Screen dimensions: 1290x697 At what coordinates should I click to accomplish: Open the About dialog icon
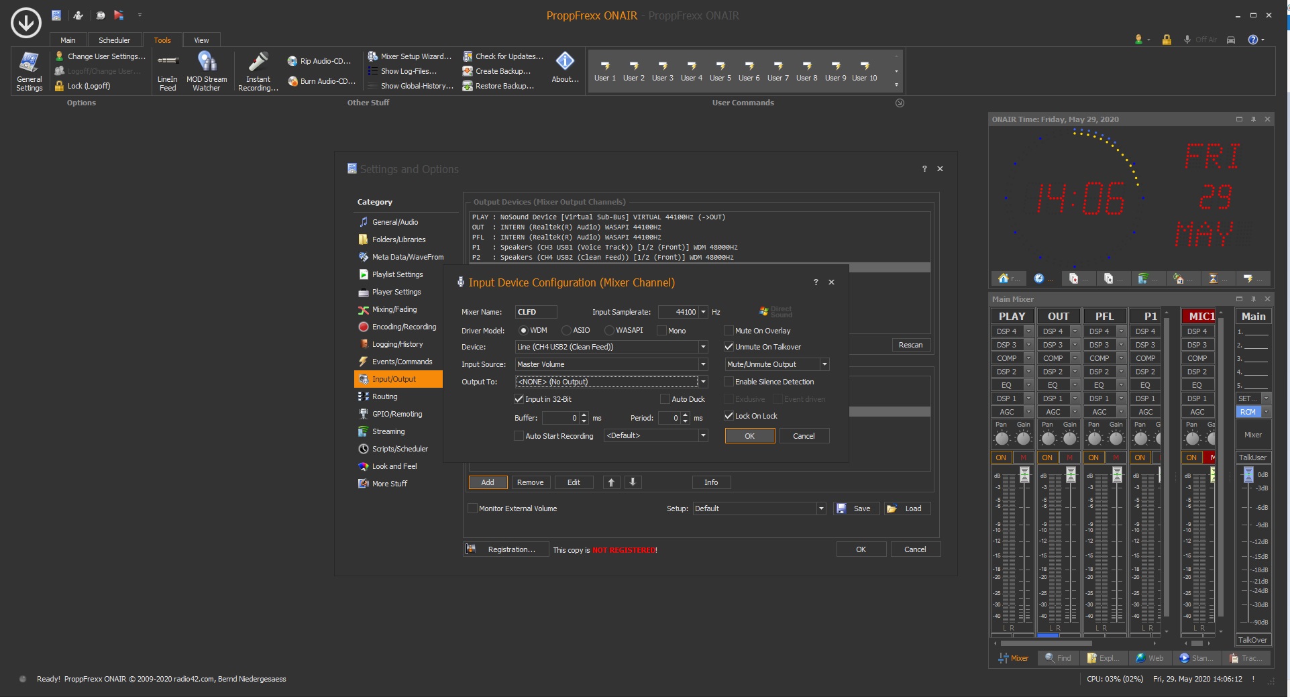(565, 67)
